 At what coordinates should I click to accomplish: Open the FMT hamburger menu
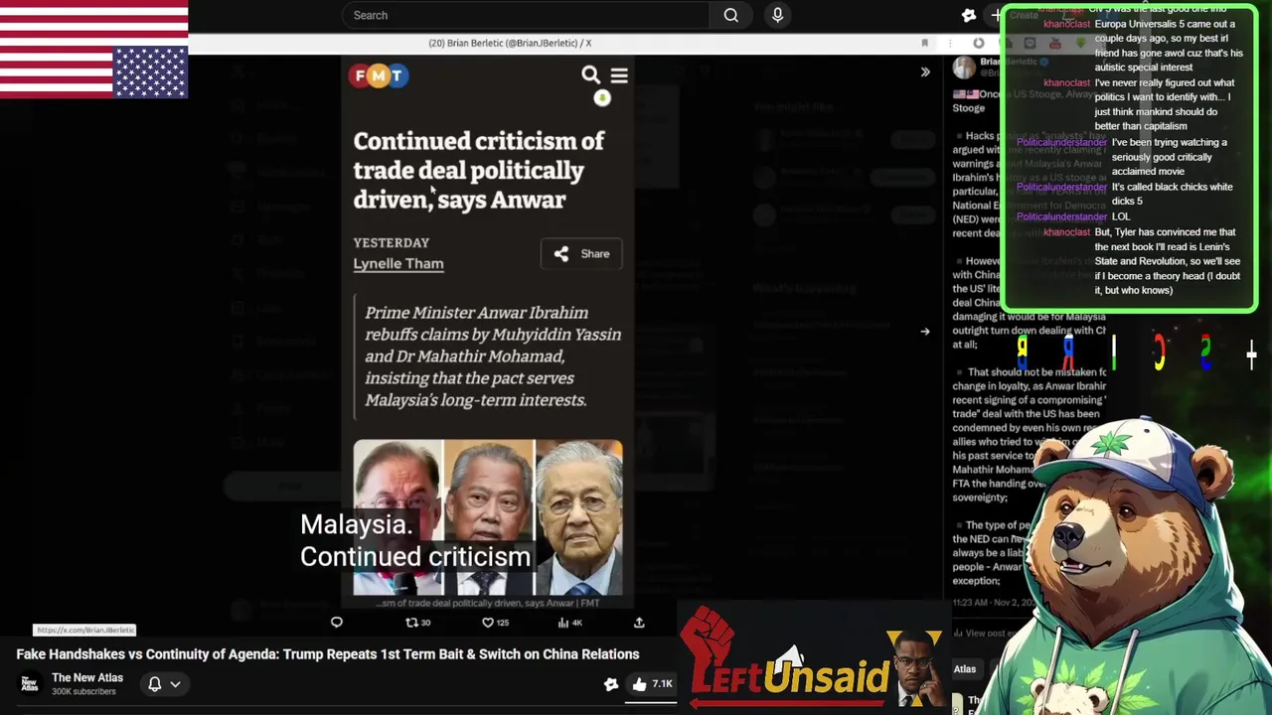pyautogui.click(x=619, y=75)
